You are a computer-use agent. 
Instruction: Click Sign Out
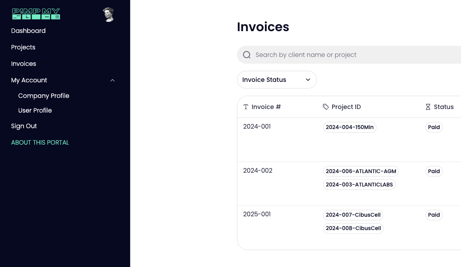(24, 126)
